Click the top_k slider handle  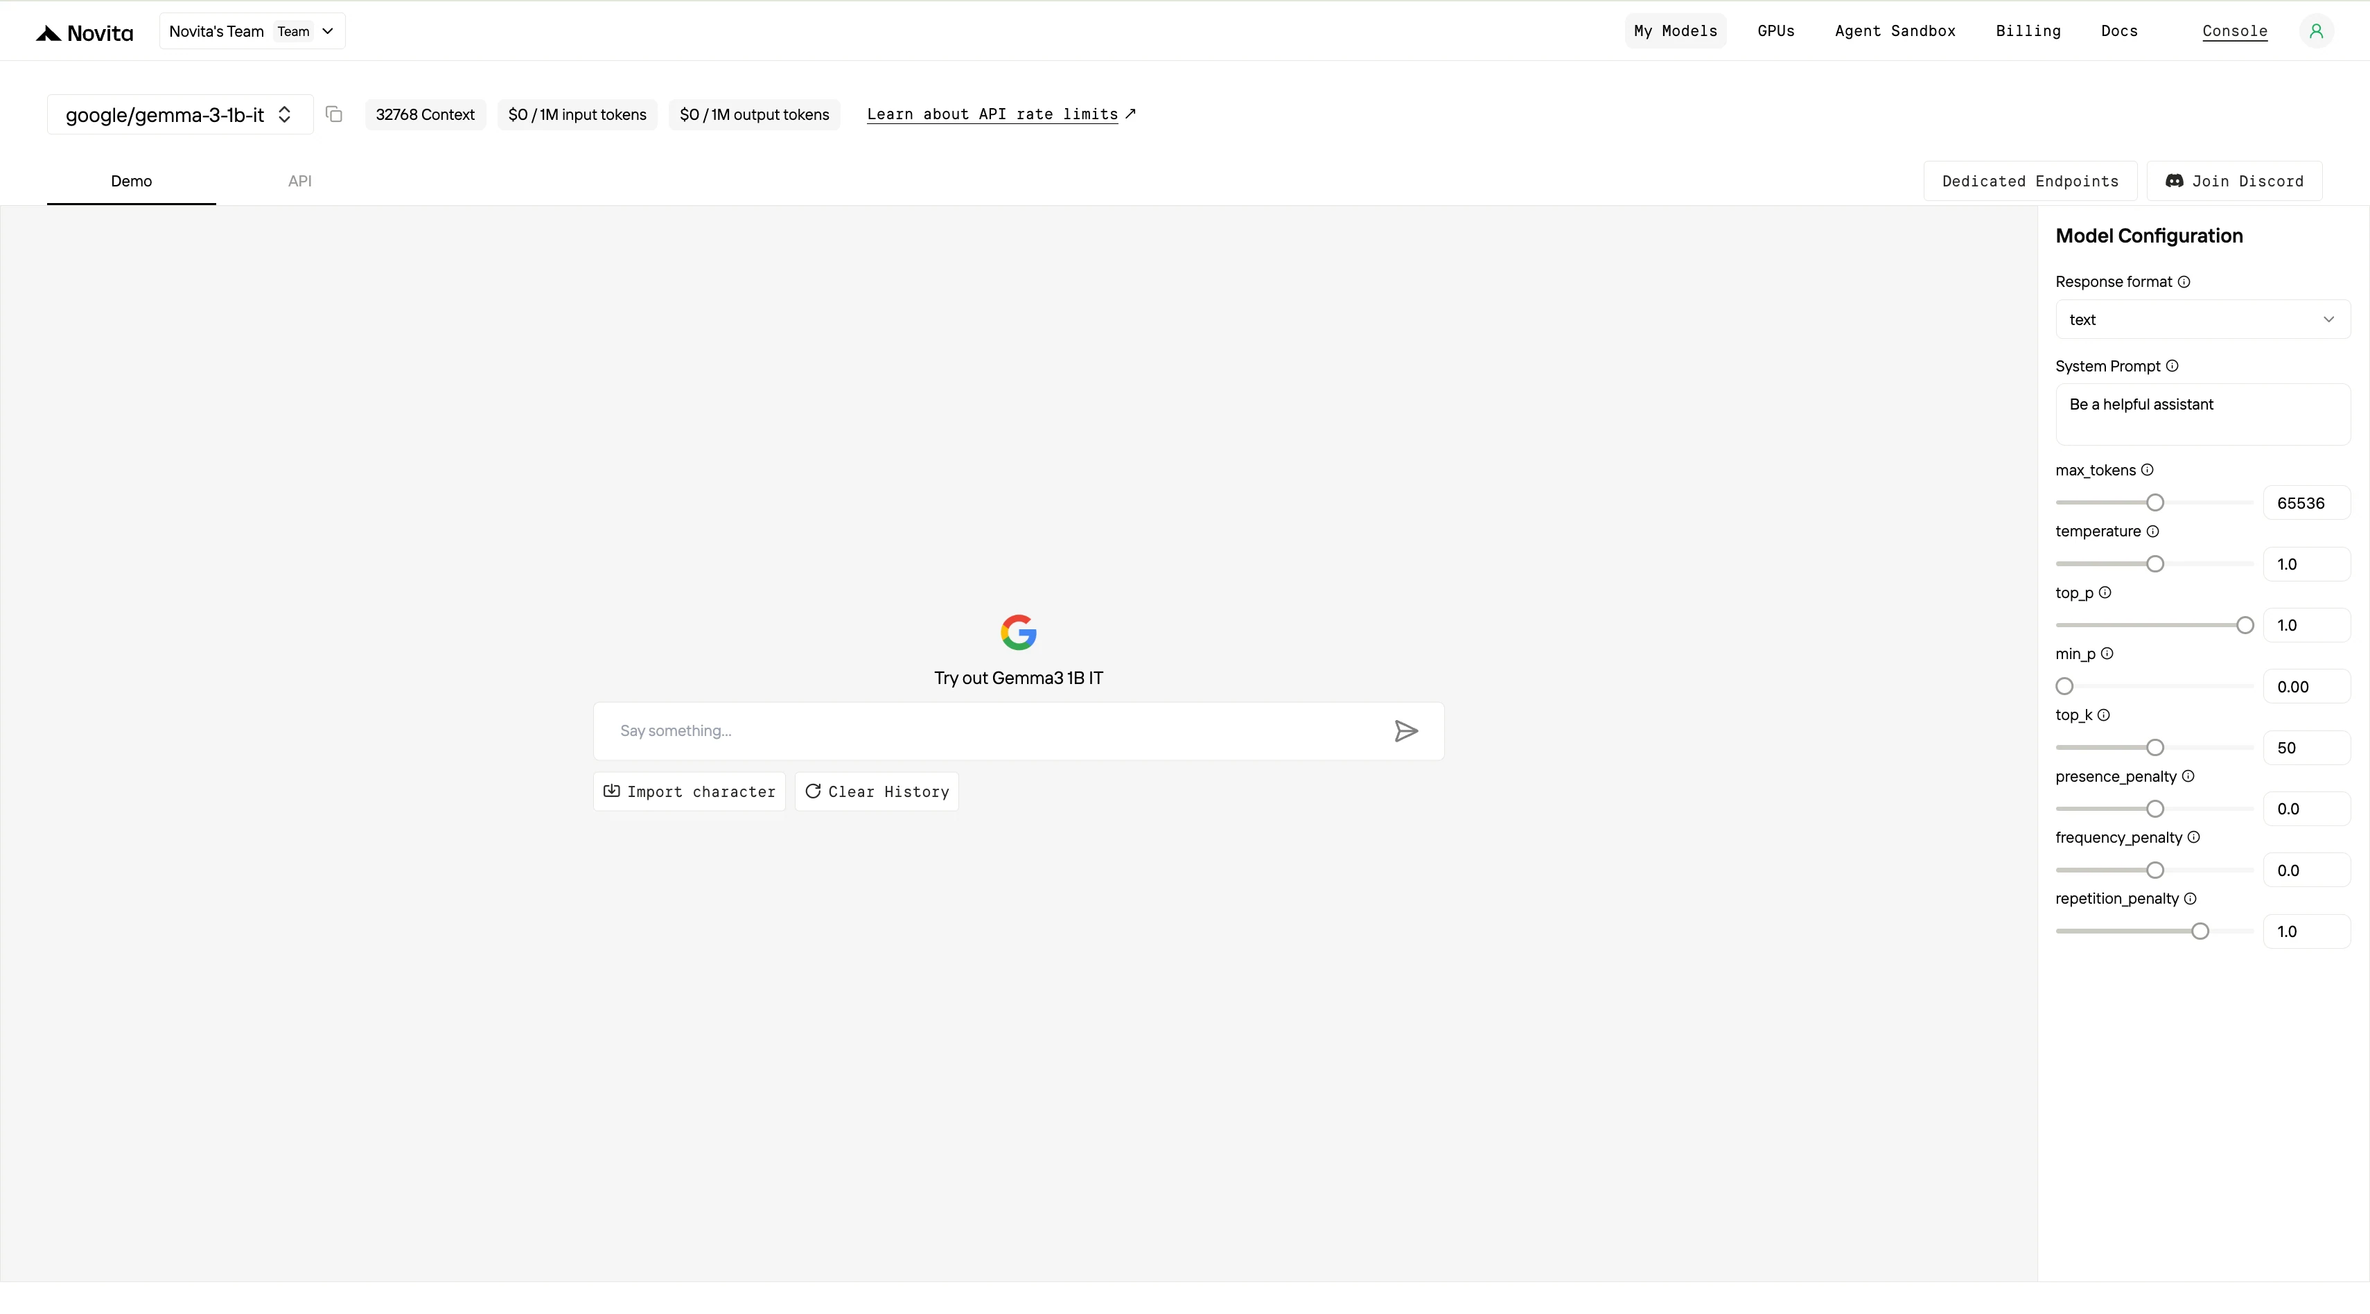2154,748
